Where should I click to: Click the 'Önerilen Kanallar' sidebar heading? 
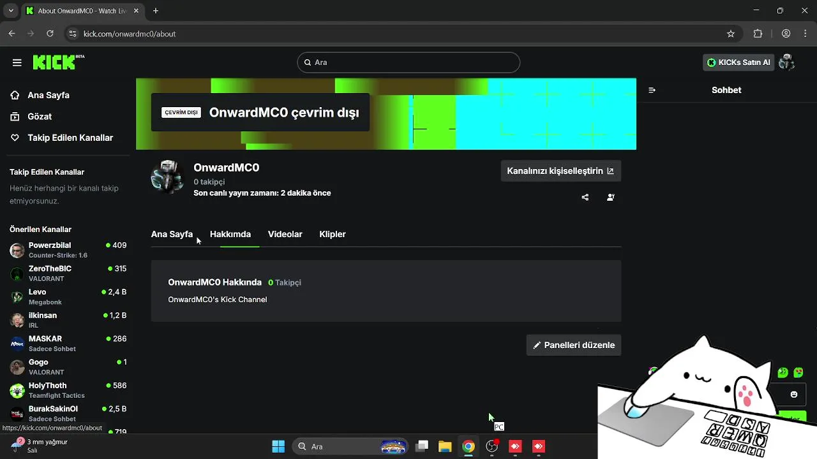tap(40, 229)
